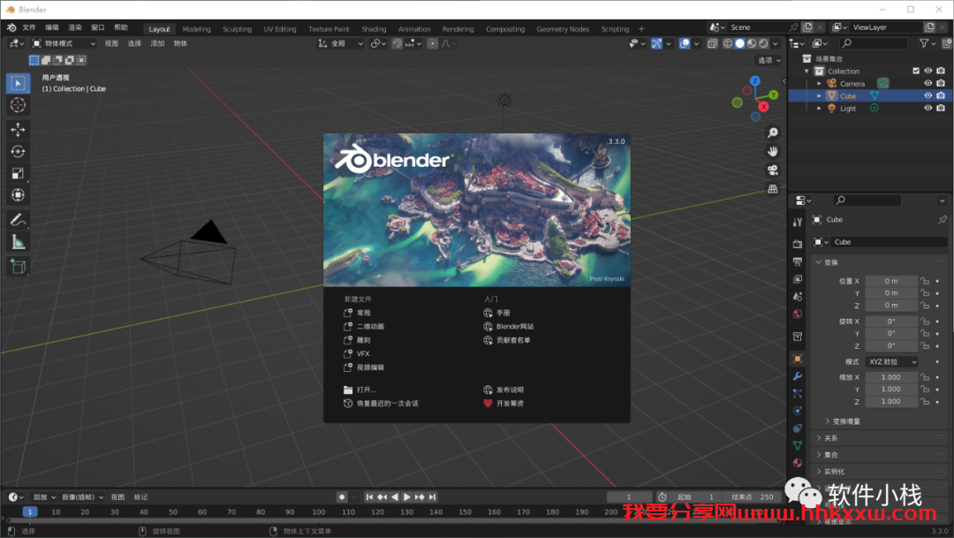The image size is (954, 538).
Task: Select the Move tool
Action: coord(18,130)
